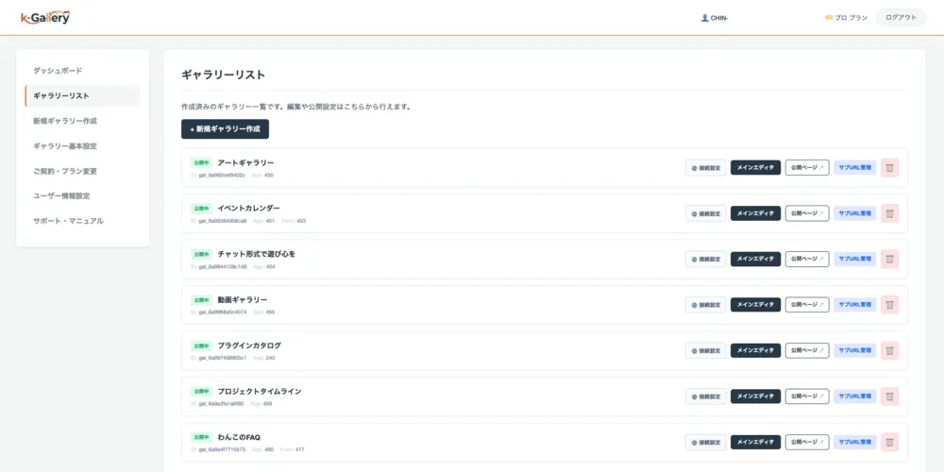Click the k-Gallery logo
This screenshot has width=944, height=472.
(x=45, y=17)
